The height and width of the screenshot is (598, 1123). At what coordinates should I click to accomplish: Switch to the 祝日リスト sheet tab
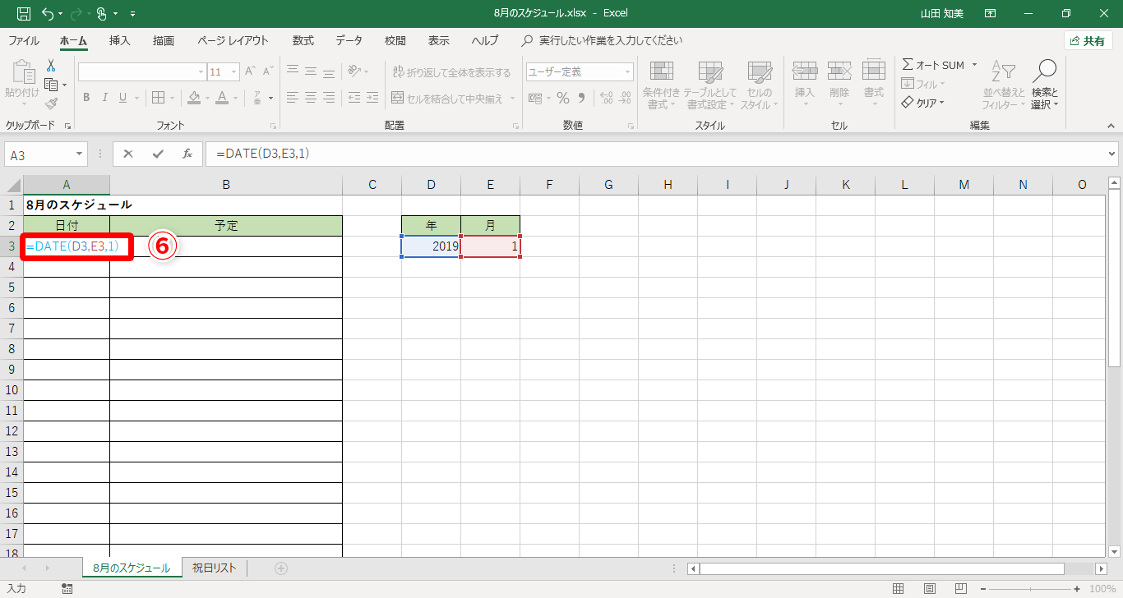[214, 568]
